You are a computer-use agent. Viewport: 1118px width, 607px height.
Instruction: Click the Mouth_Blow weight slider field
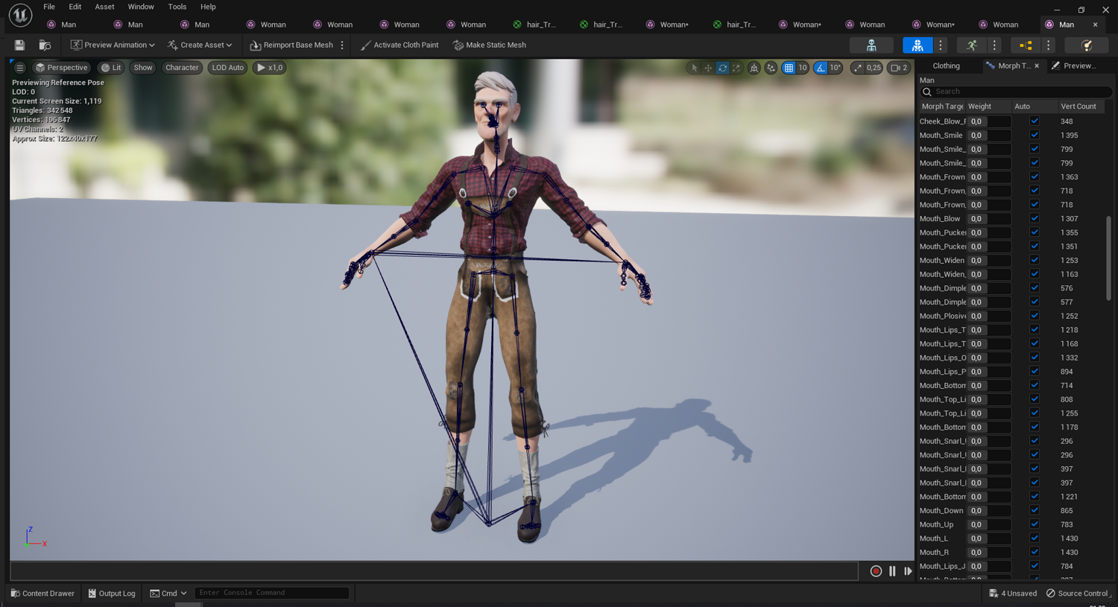989,219
